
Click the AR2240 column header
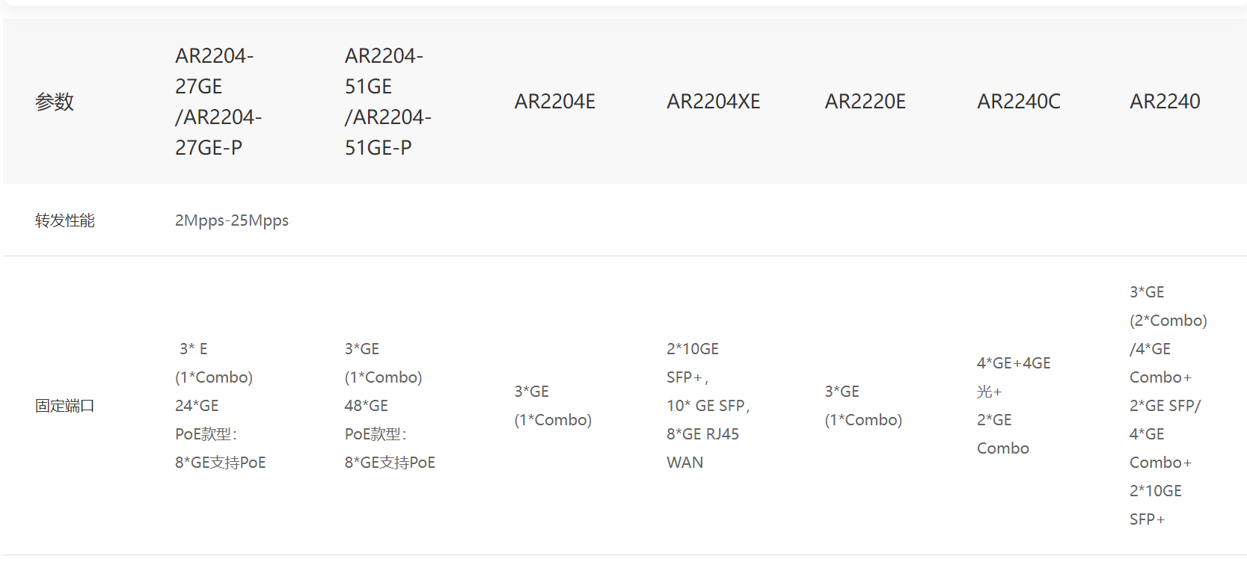click(x=1165, y=102)
